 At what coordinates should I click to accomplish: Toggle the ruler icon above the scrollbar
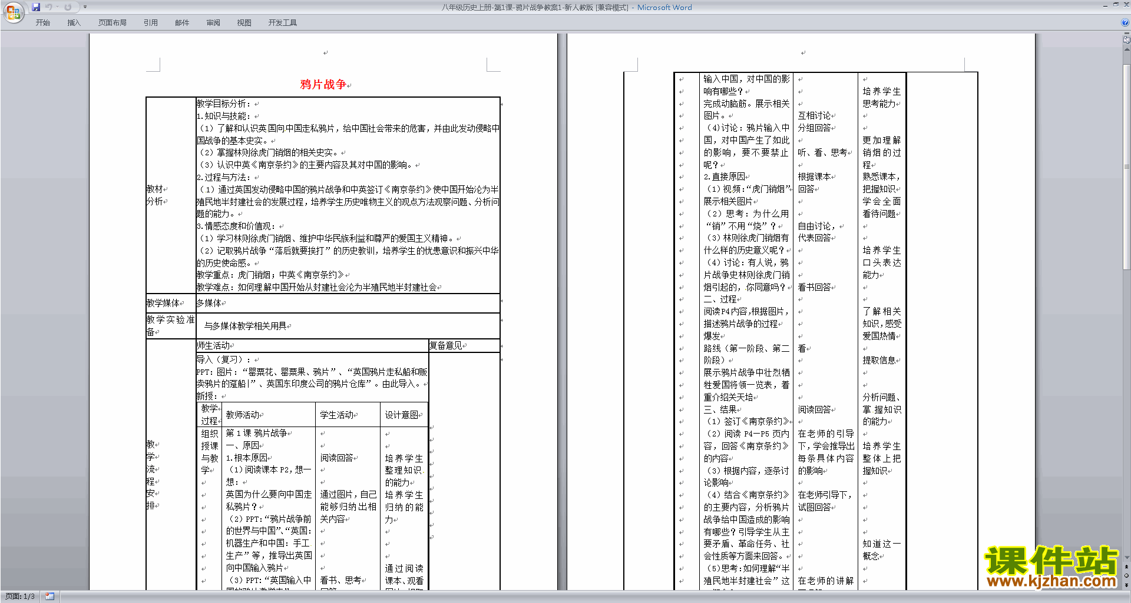click(x=1127, y=40)
